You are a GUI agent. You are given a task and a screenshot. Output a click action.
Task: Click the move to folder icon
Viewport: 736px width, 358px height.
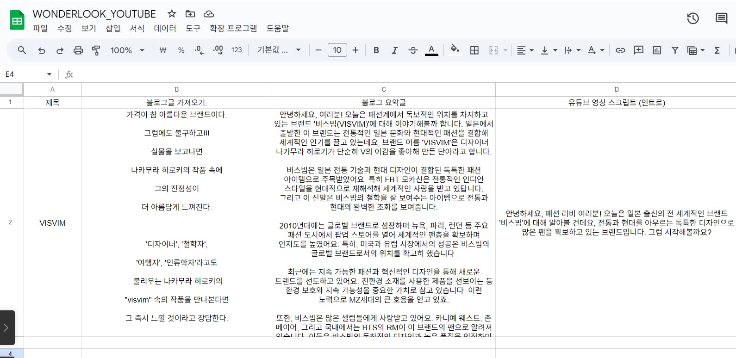190,14
